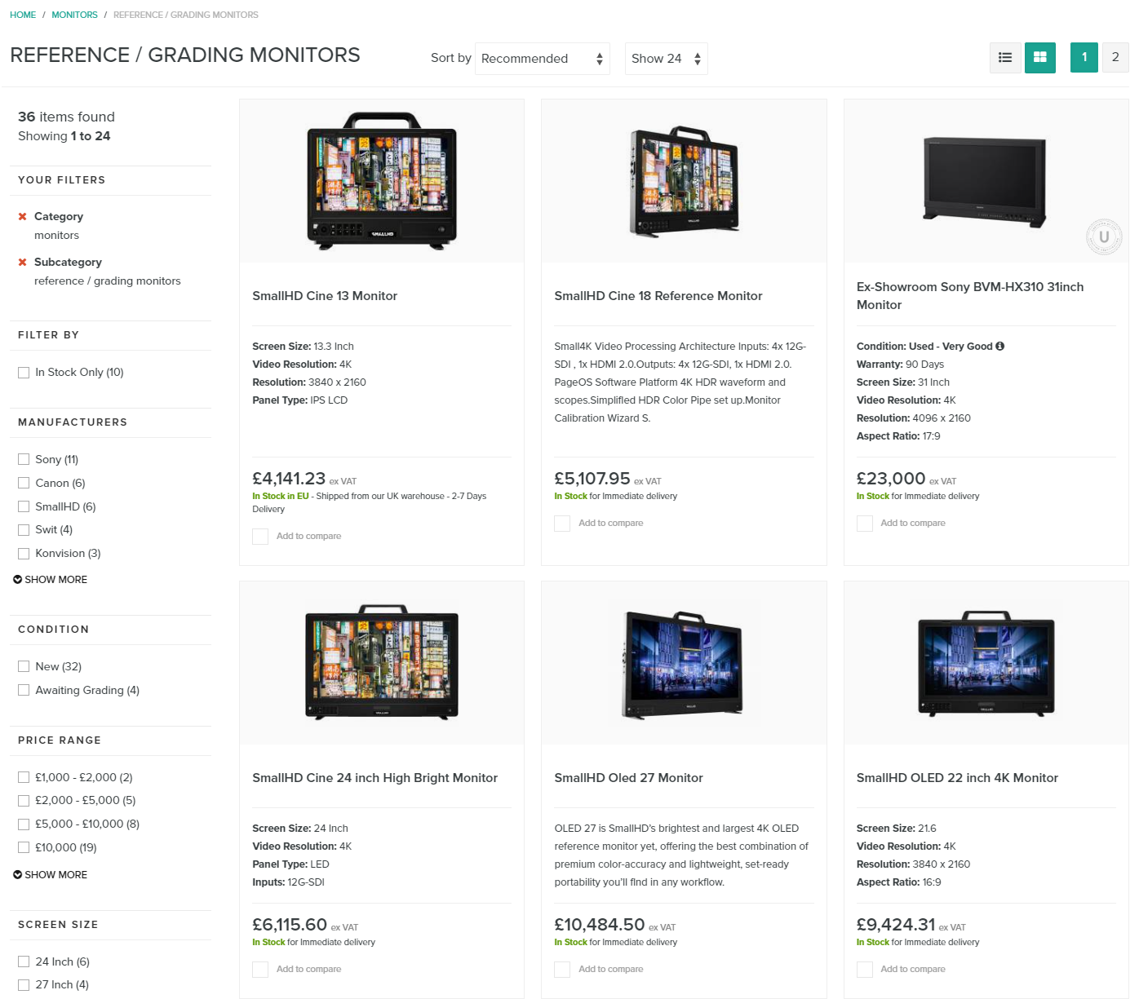Click the £6,115.60 price text
The height and width of the screenshot is (999, 1139).
pyautogui.click(x=290, y=925)
